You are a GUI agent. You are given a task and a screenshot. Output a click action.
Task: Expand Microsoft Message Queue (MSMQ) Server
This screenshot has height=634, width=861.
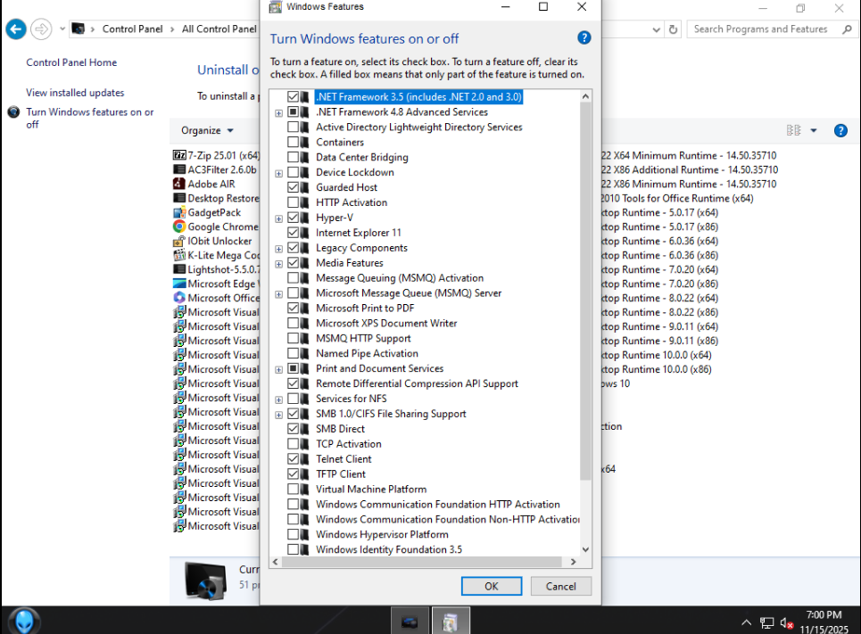(x=279, y=294)
